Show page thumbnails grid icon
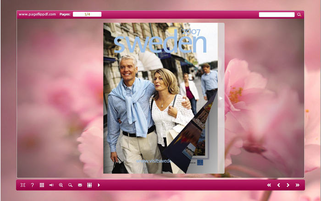This screenshot has height=201, width=321. coord(42,185)
